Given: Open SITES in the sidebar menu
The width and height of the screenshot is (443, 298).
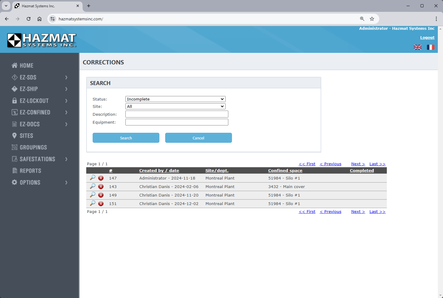Looking at the screenshot, I should (26, 136).
